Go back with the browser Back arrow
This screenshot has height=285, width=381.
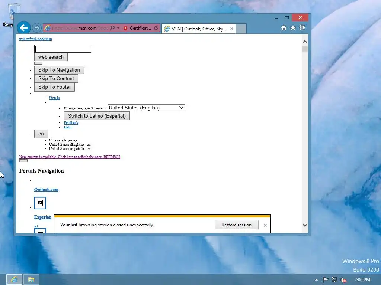click(23, 28)
